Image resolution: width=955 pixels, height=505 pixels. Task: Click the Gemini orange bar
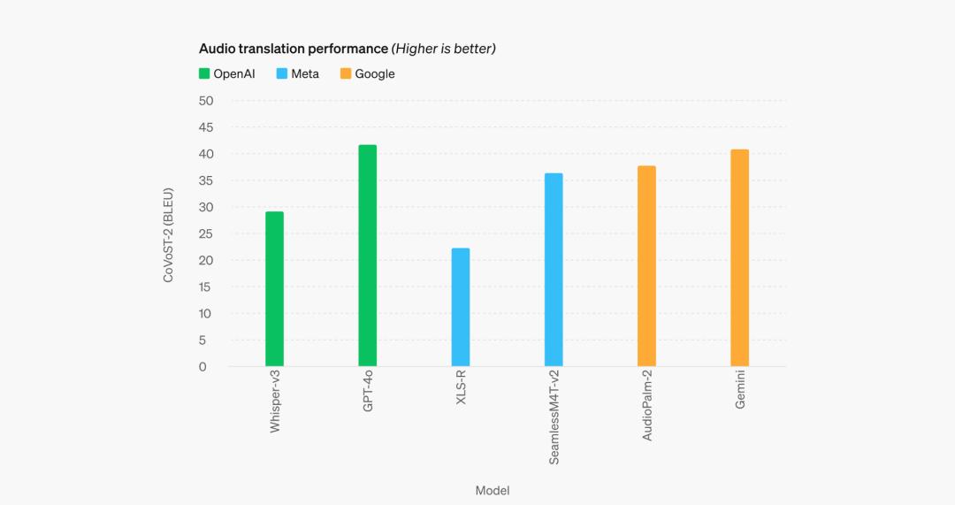click(739, 257)
